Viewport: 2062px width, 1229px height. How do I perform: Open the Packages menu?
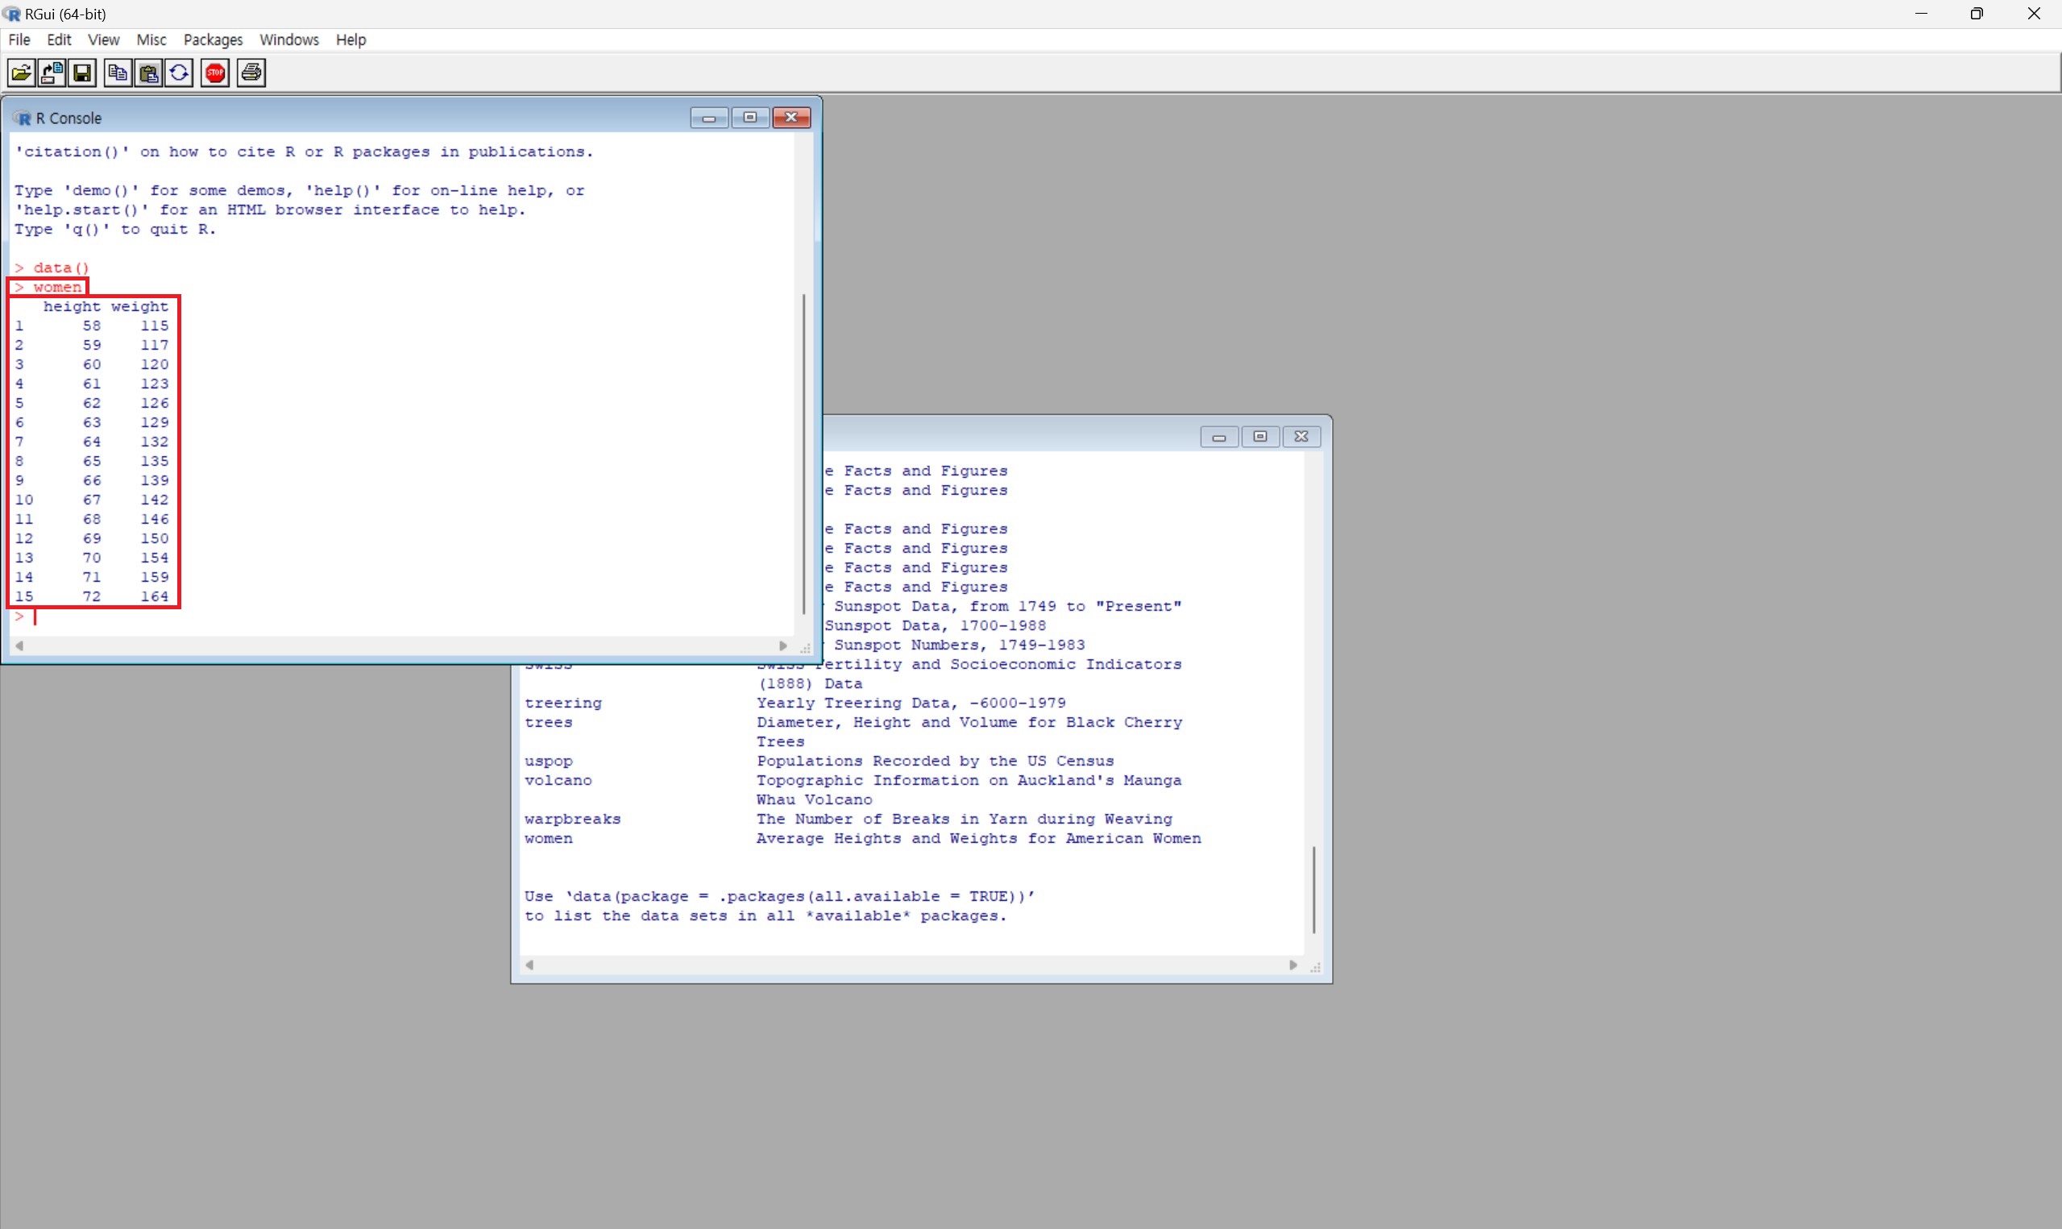(x=213, y=39)
